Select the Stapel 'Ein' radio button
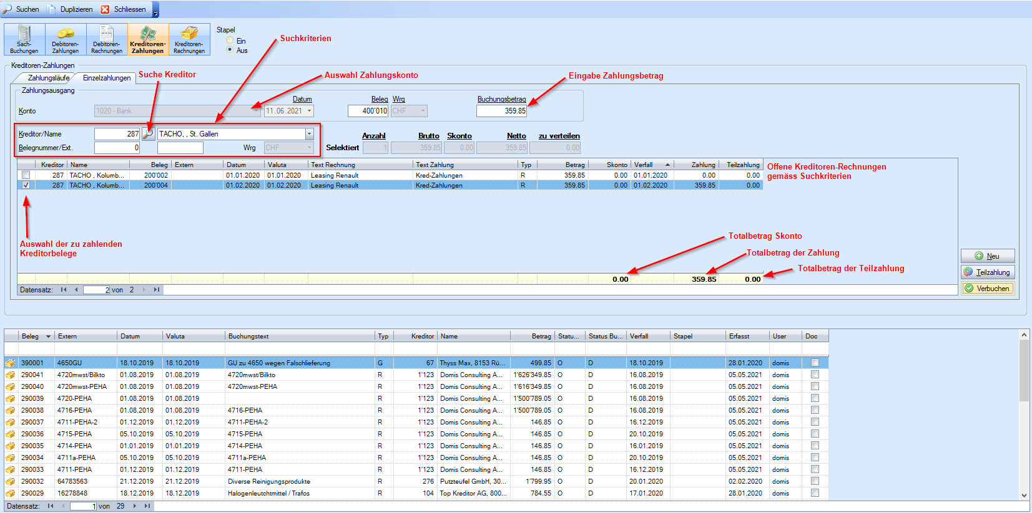This screenshot has width=1032, height=513. click(230, 41)
